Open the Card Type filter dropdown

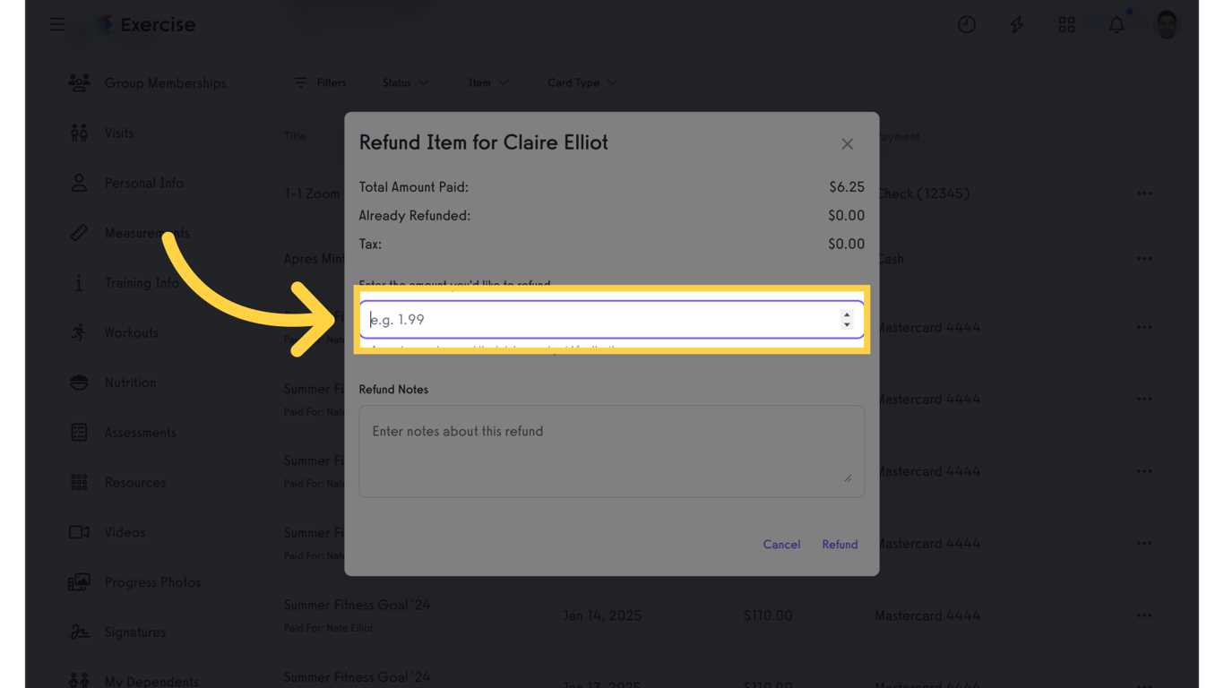pos(582,82)
